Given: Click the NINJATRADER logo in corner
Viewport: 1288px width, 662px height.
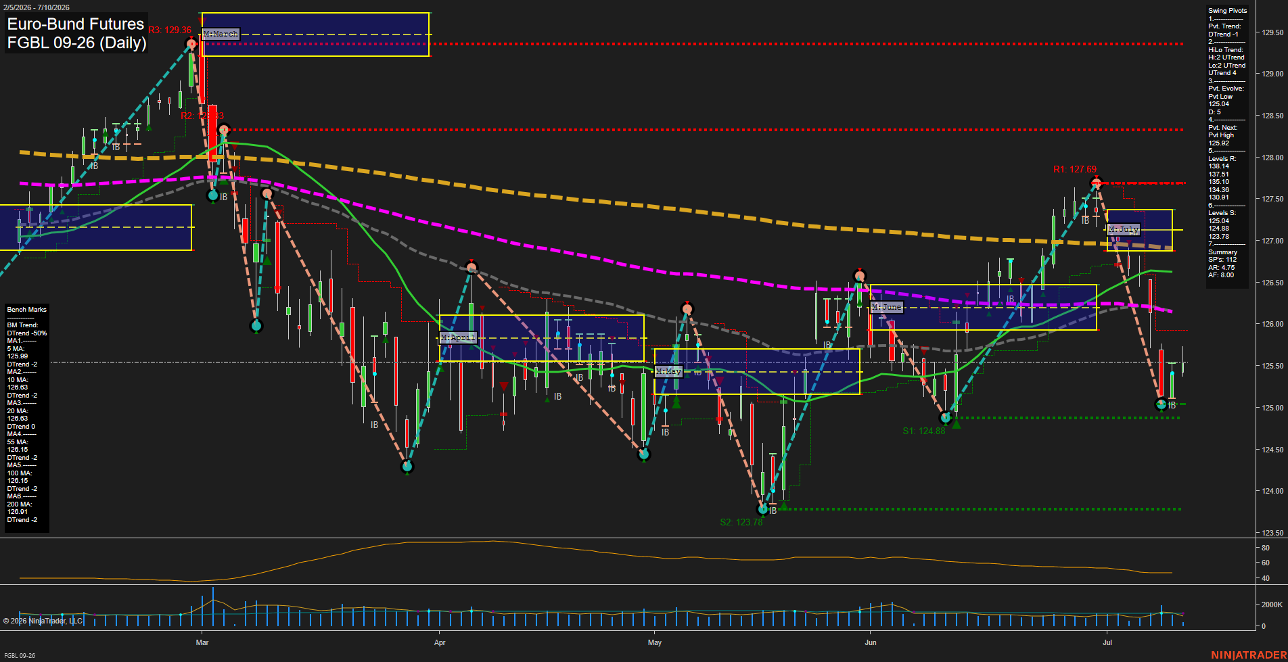Looking at the screenshot, I should pyautogui.click(x=1248, y=655).
